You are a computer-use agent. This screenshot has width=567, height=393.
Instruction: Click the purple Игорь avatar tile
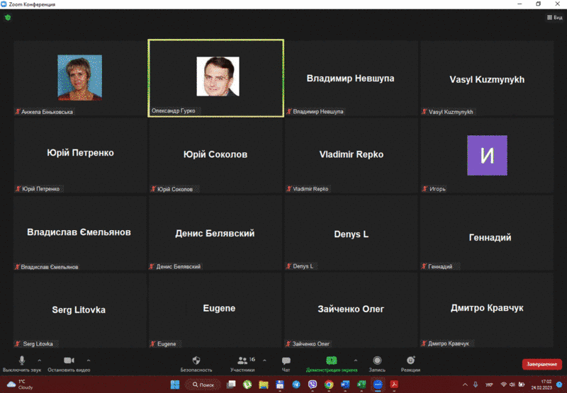coord(487,155)
